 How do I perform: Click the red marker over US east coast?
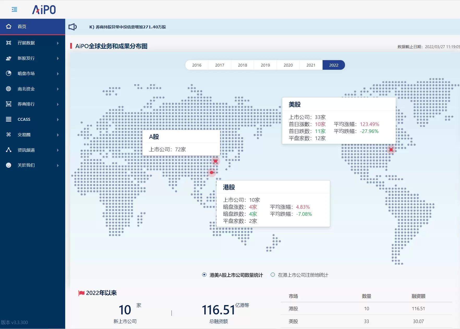[x=391, y=150]
